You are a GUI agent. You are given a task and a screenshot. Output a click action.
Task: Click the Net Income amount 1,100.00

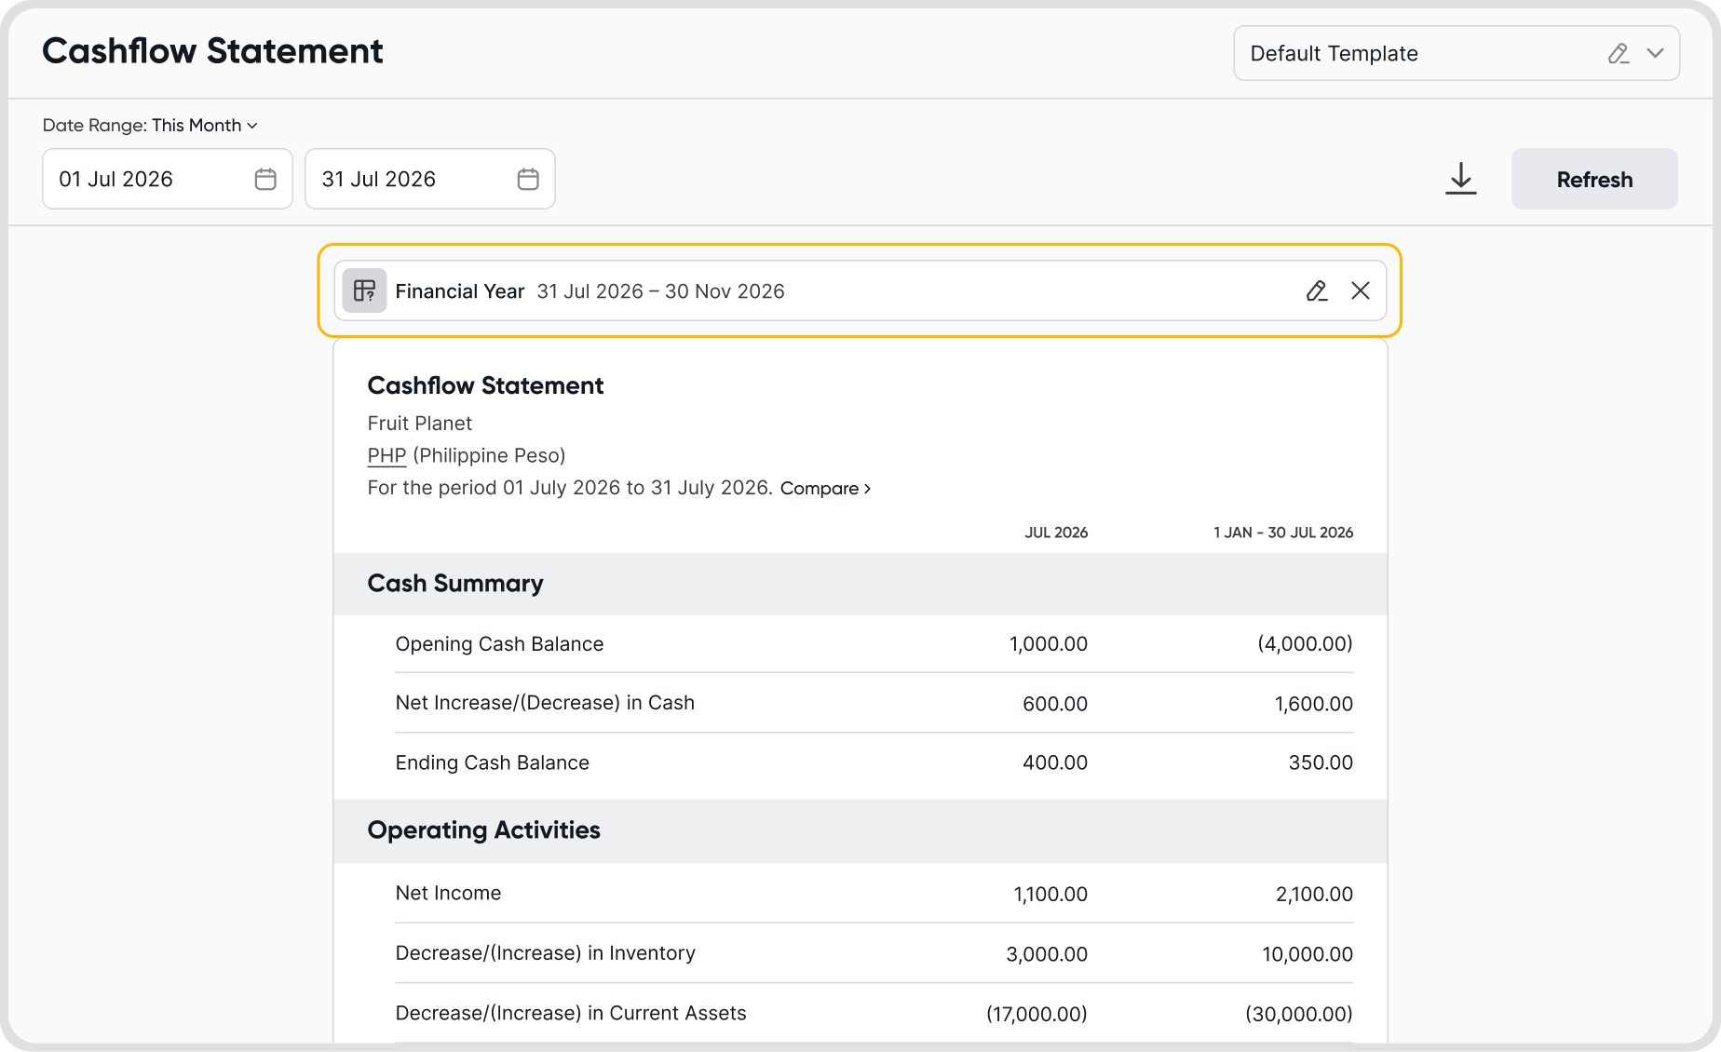coord(1050,894)
